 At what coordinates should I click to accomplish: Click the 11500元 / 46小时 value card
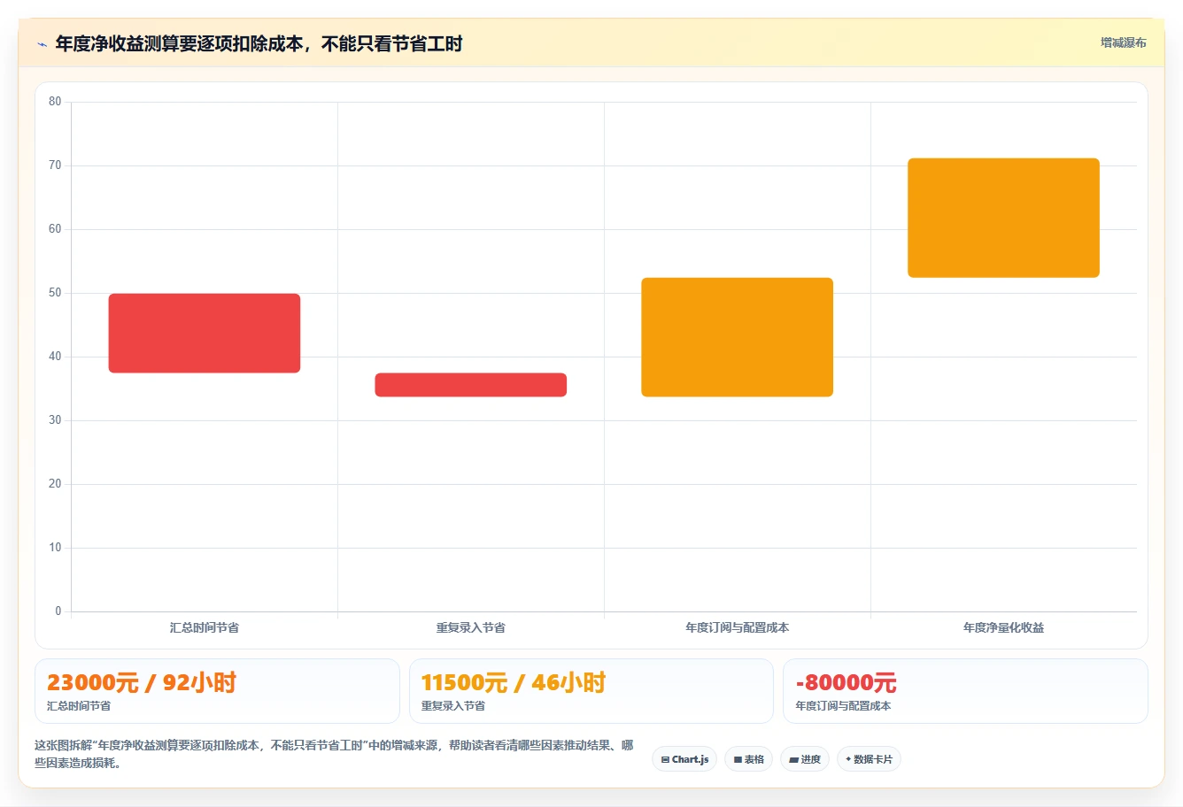pyautogui.click(x=591, y=691)
